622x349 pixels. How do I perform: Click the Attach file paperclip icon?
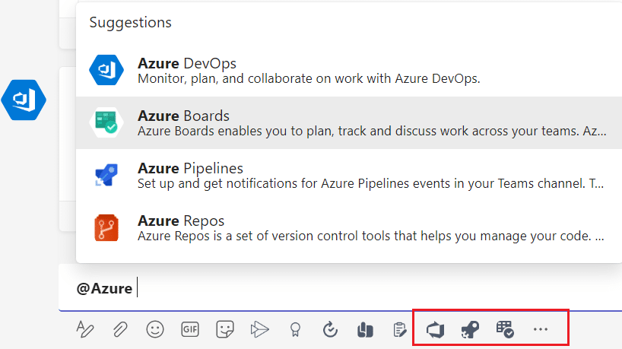click(119, 329)
